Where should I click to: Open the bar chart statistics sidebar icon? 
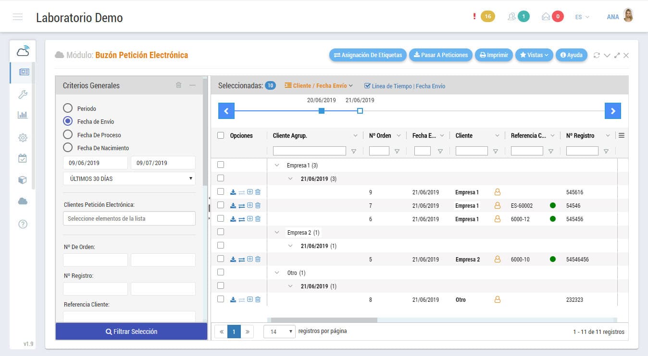(23, 115)
